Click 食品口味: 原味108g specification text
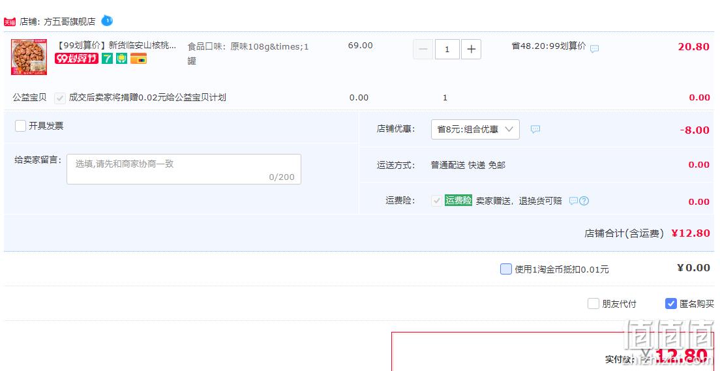This screenshot has height=371, width=720. (248, 53)
